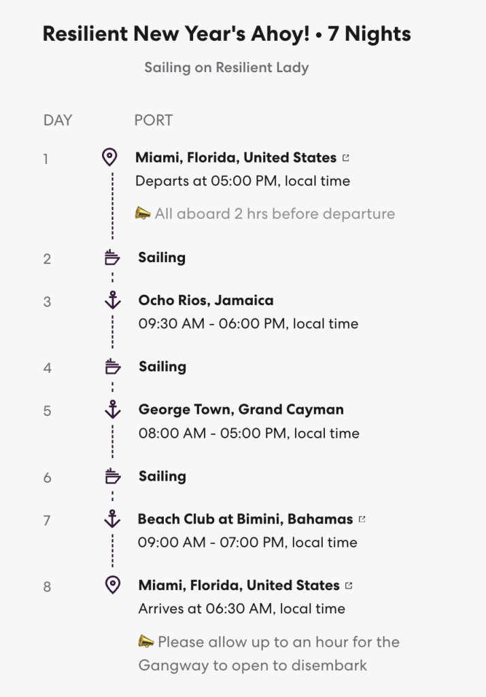Screen dimensions: 486x697
Task: Click the anchor icon for Ocho Rios
Action: 112,300
